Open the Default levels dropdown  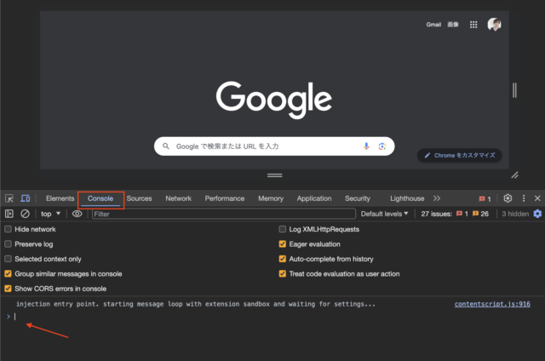tap(384, 214)
